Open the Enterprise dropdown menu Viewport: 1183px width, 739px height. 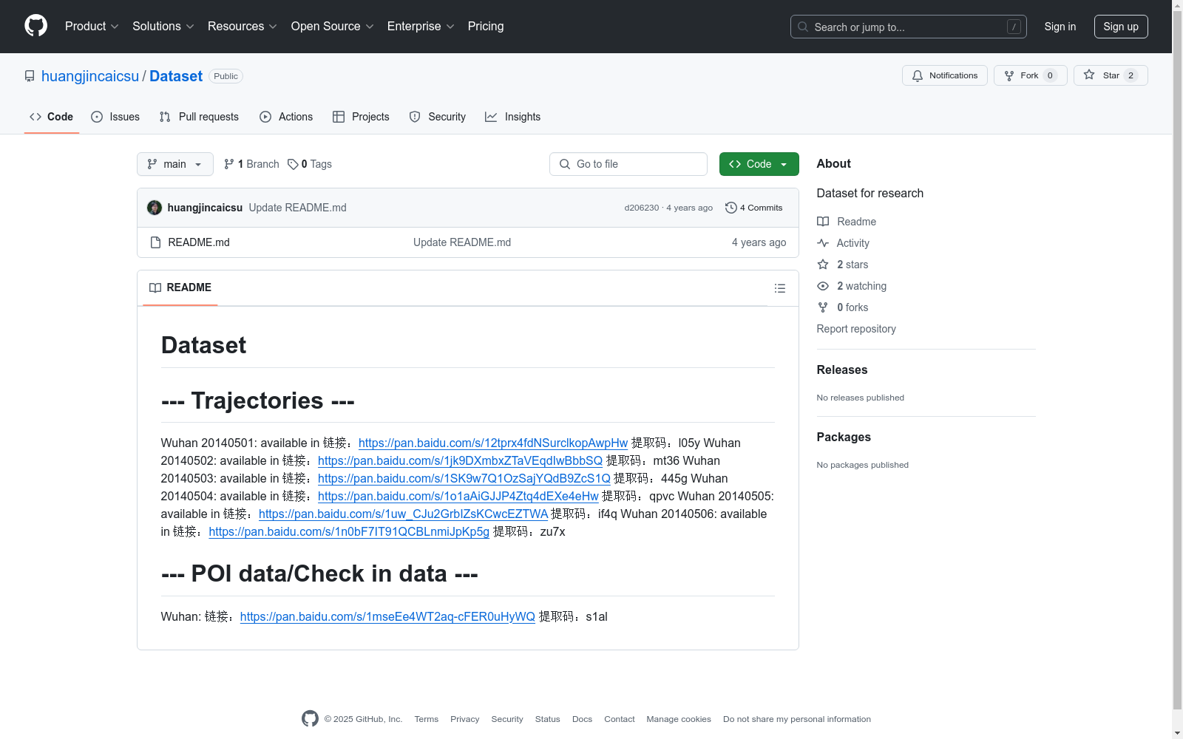tap(421, 27)
